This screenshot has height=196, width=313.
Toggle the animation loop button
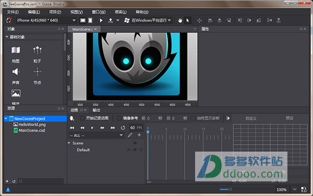123,128
